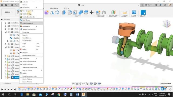
Task: Click the Undo arrow icon
Action: click(16, 5)
